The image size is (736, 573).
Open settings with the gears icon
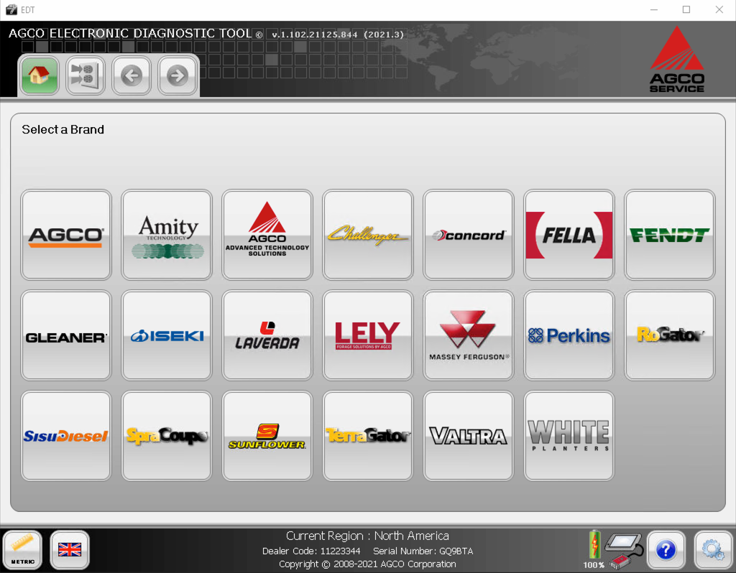(712, 549)
